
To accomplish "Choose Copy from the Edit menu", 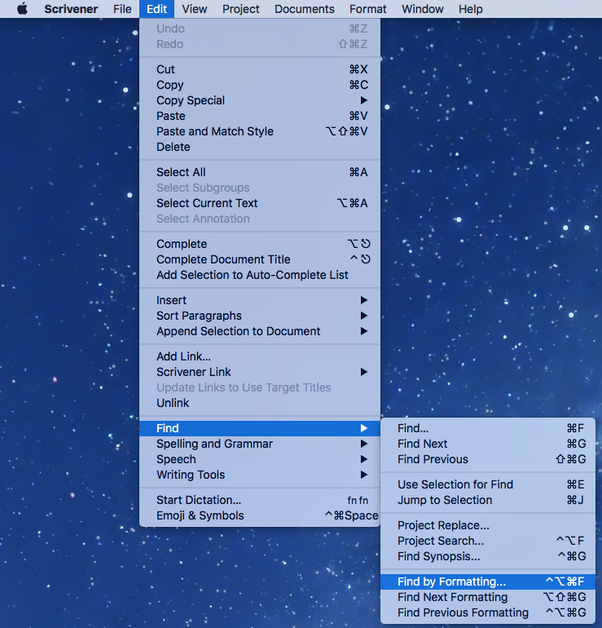I will (x=260, y=85).
